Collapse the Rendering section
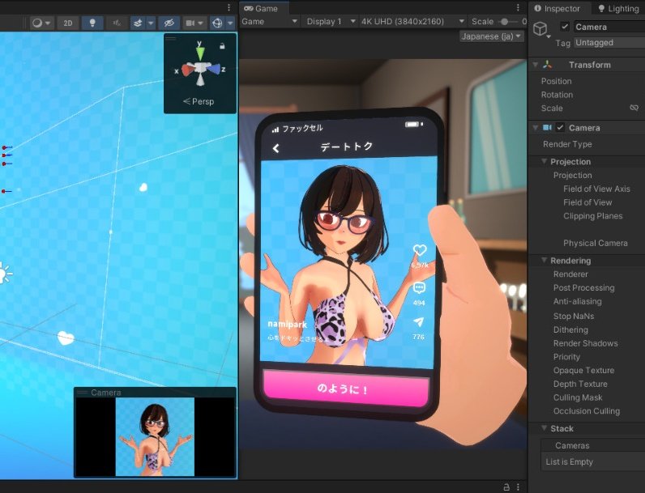The width and height of the screenshot is (645, 493). (544, 261)
